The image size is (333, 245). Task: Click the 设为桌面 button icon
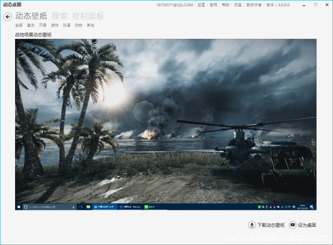point(293,225)
